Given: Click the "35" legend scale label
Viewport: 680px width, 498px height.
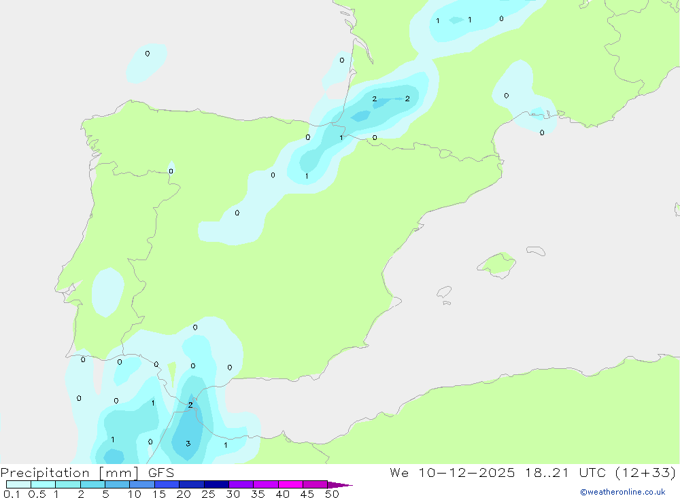Looking at the screenshot, I should coord(258,494).
